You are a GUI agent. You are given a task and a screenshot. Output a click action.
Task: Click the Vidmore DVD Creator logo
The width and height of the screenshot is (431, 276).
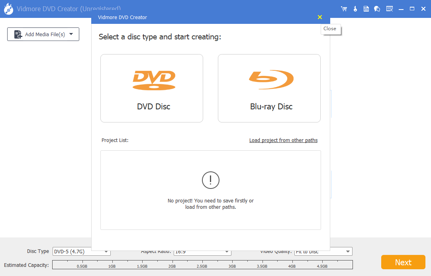tap(8, 8)
